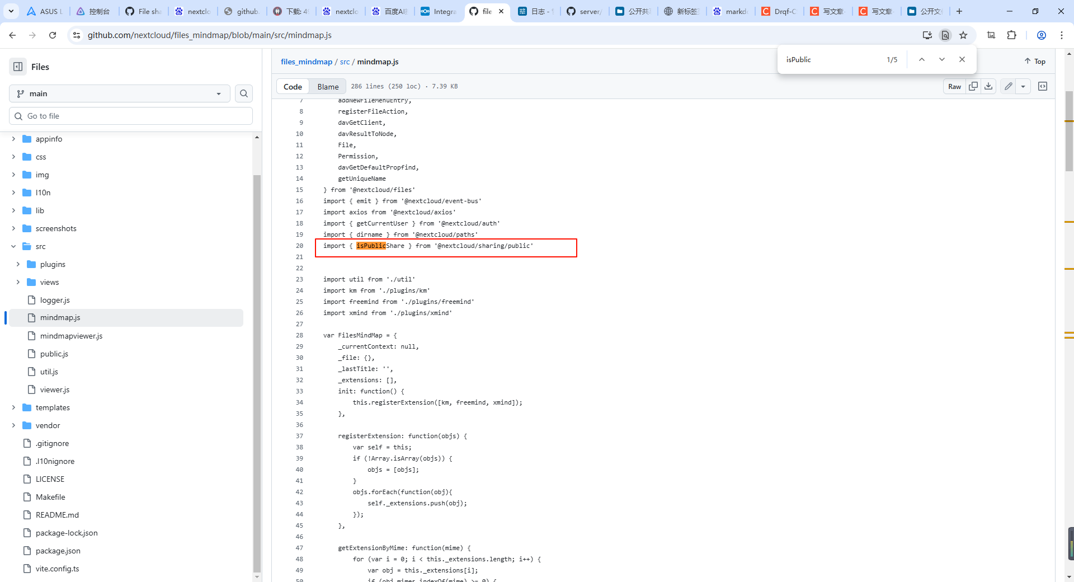The image size is (1074, 582).
Task: Open files_mindmap breadcrumb link
Action: (307, 62)
